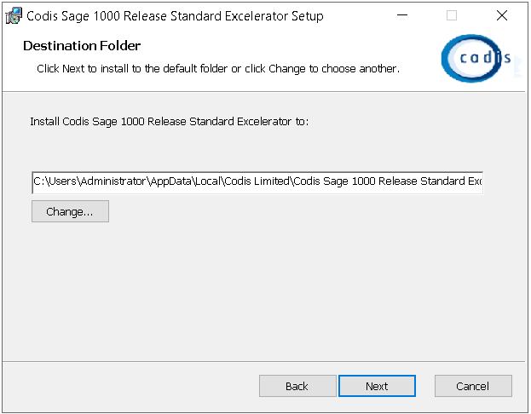The width and height of the screenshot is (531, 414).
Task: Go Back to the previous setup step
Action: tap(297, 386)
